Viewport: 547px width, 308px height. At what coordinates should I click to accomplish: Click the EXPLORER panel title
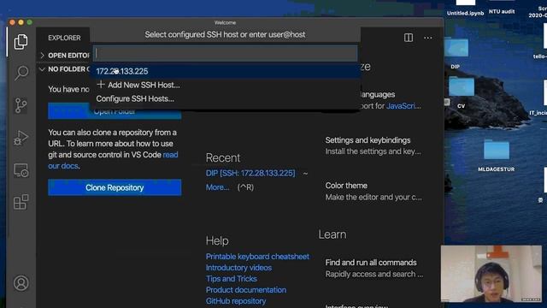coord(64,38)
